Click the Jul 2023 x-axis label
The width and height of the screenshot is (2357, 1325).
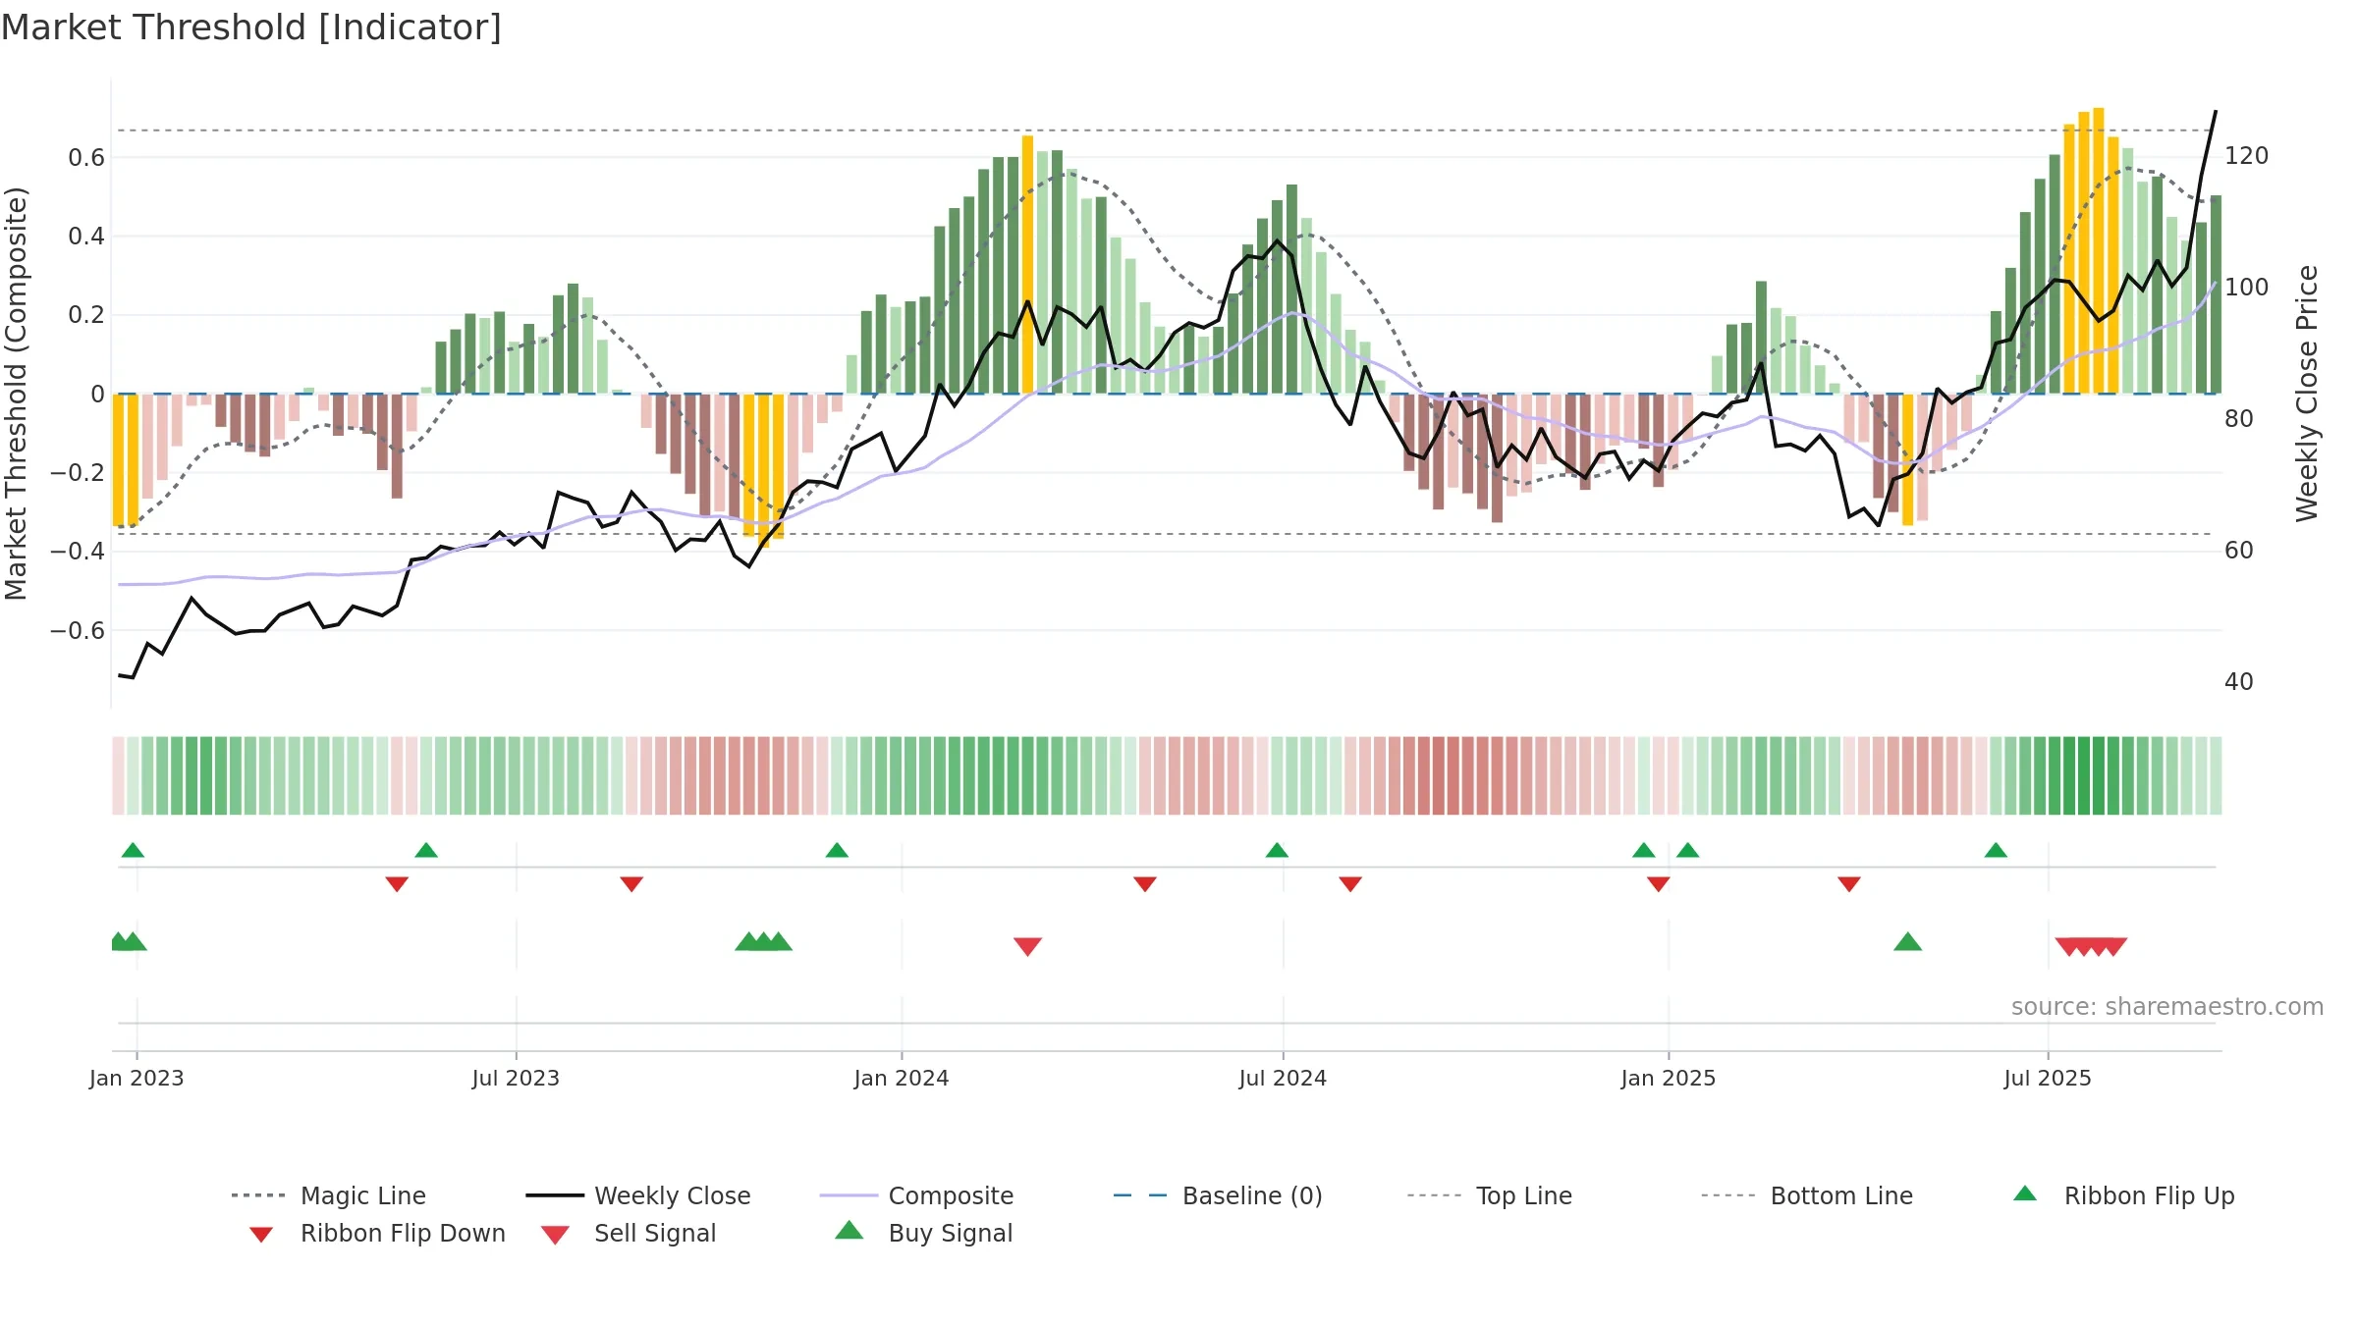click(516, 1078)
